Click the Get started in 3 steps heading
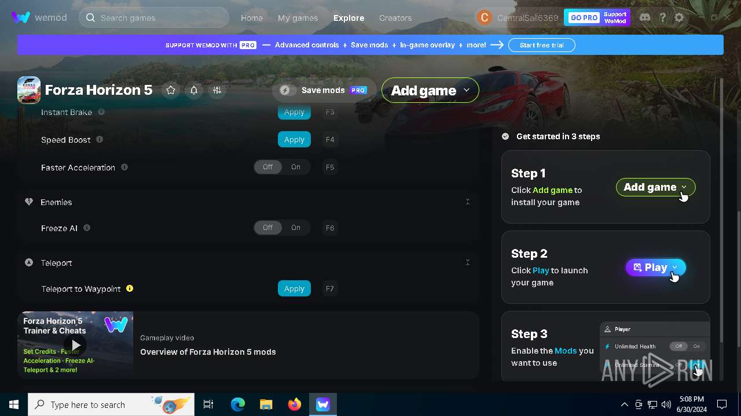741x416 pixels. click(x=558, y=136)
